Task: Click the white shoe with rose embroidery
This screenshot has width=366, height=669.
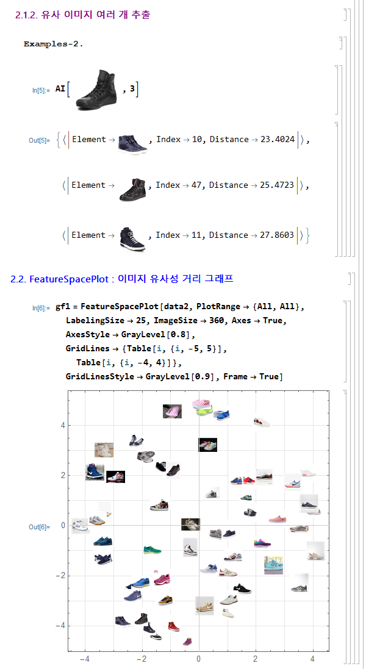Action: [x=262, y=421]
